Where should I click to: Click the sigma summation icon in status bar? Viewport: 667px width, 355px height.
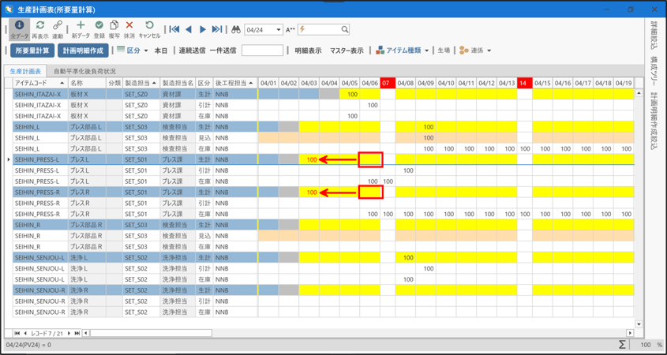(x=621, y=345)
